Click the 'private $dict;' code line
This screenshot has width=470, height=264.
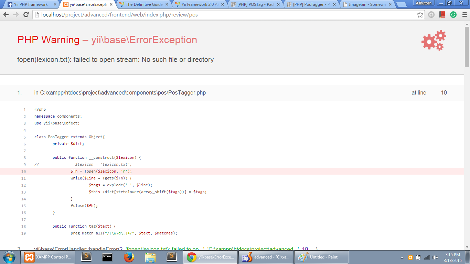pos(68,144)
